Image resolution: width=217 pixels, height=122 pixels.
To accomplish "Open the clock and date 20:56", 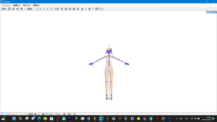I will pyautogui.click(x=206, y=119).
